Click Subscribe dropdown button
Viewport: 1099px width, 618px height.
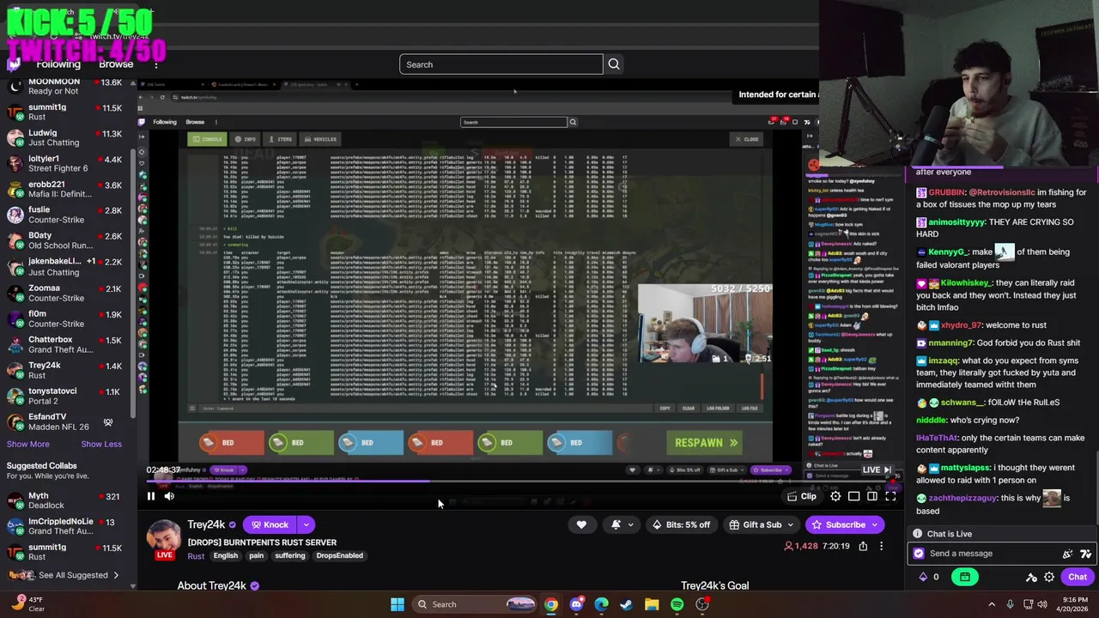tap(846, 524)
